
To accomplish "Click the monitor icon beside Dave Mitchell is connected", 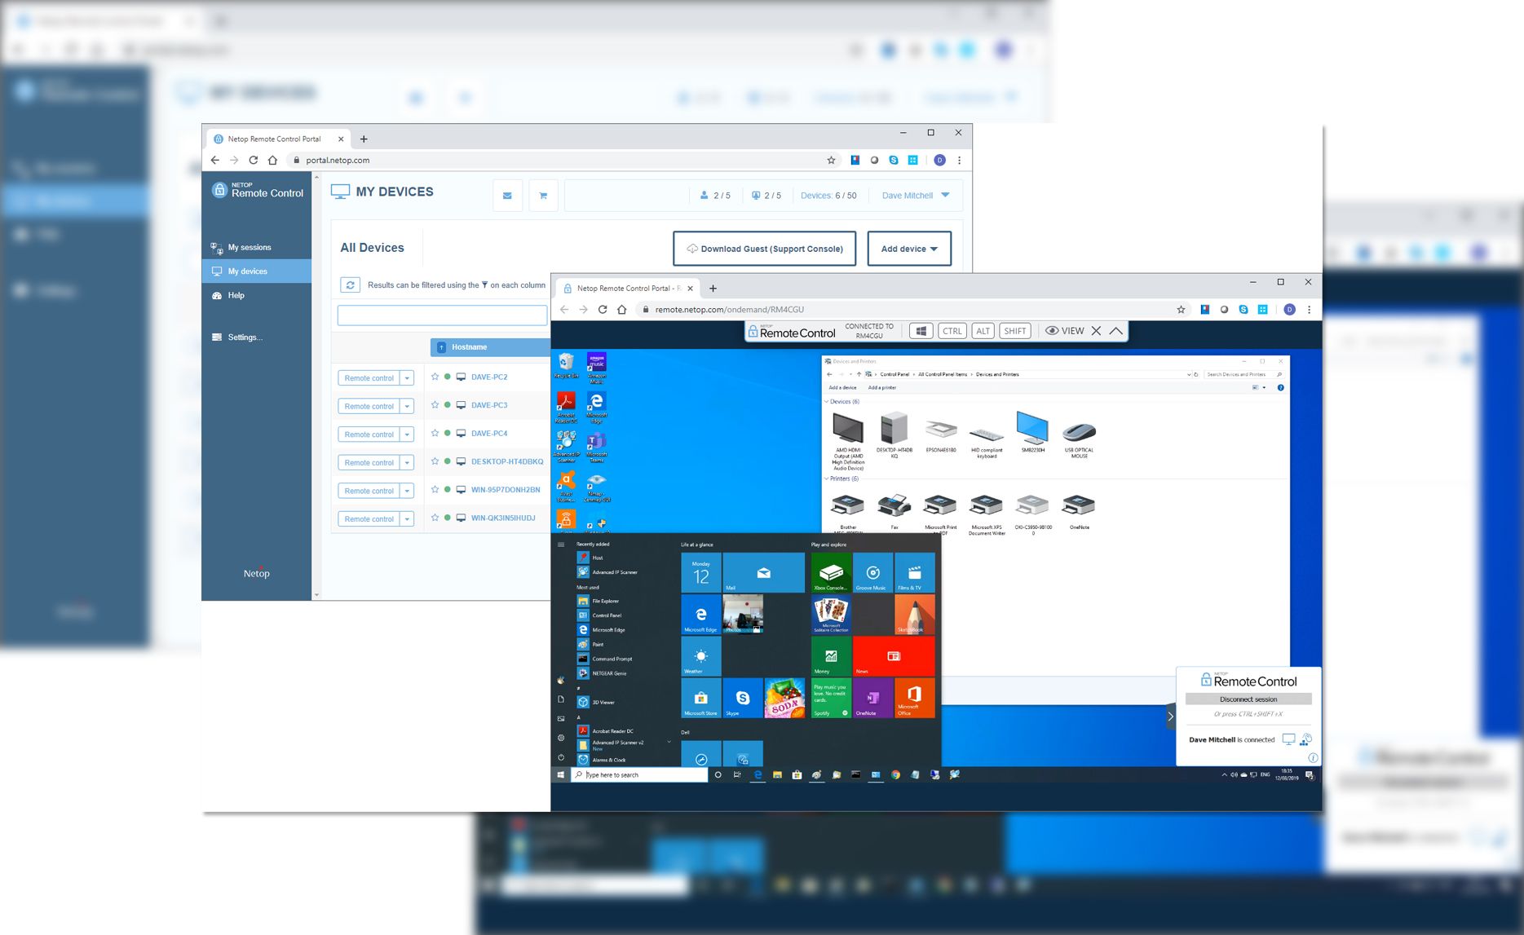I will [1288, 739].
